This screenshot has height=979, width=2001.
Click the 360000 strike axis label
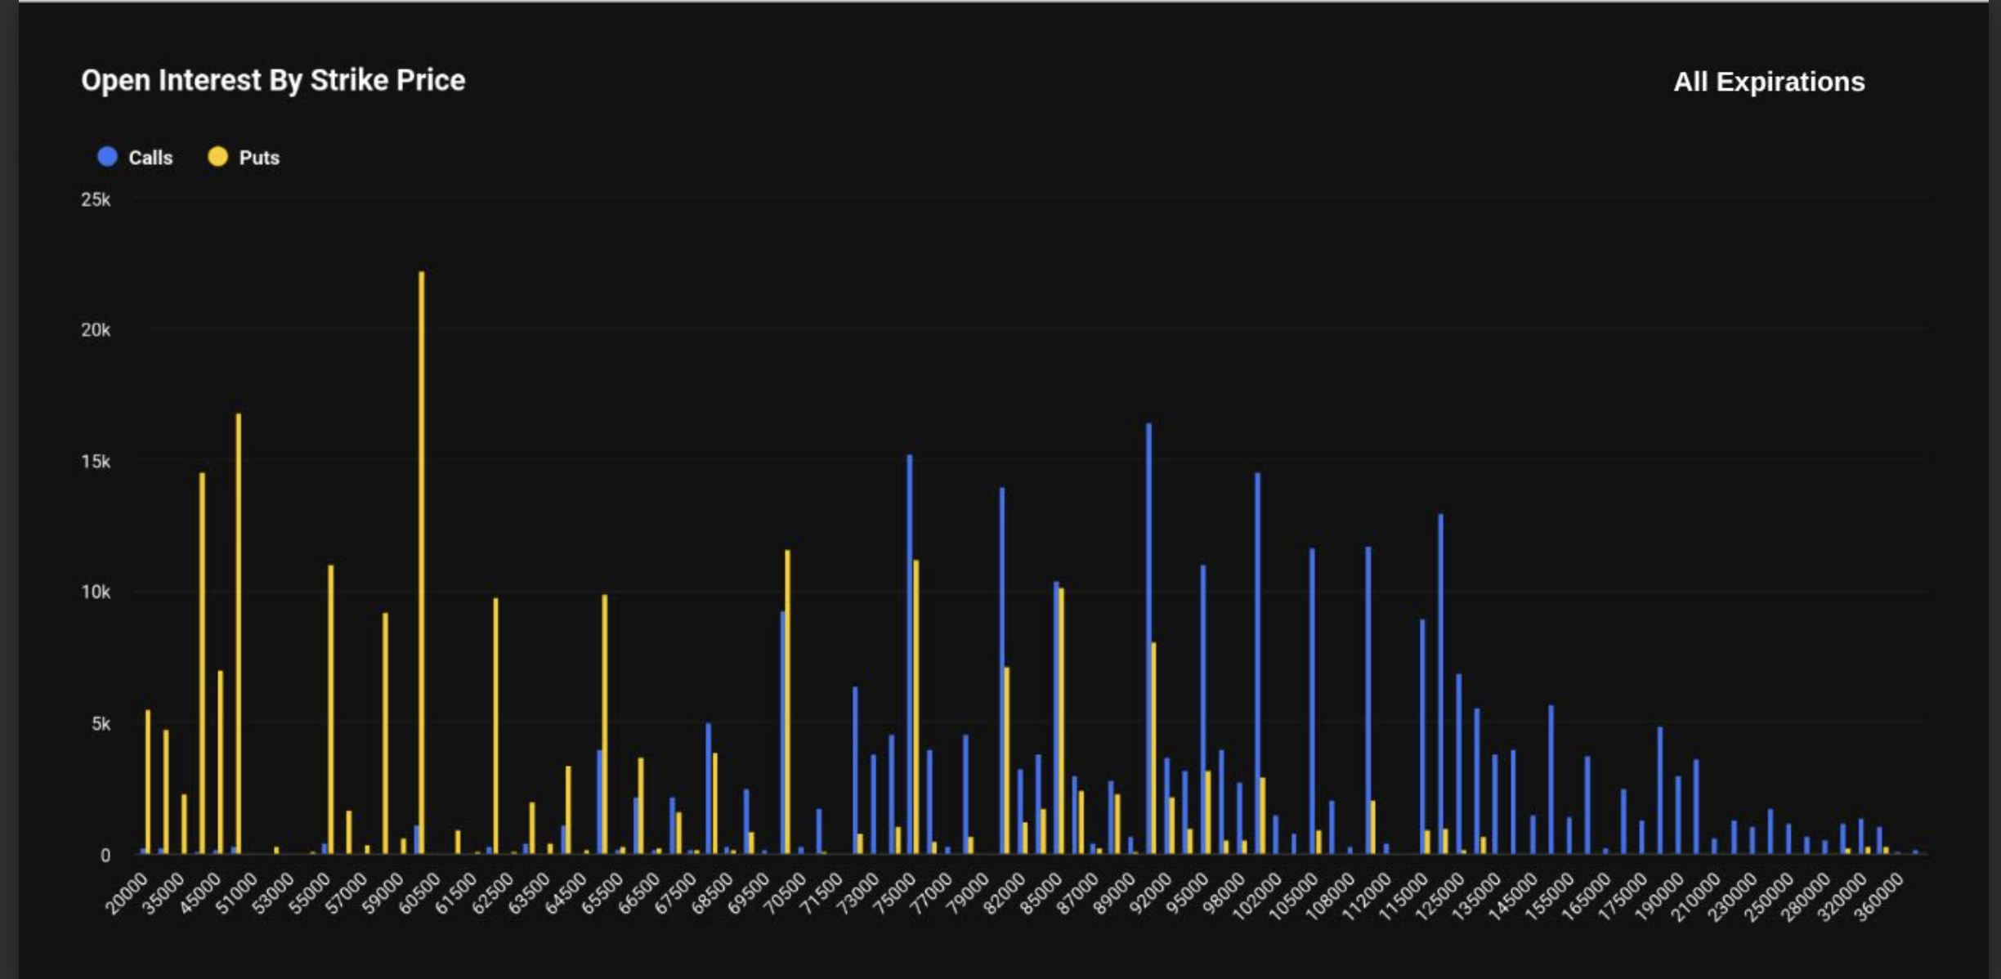pos(1878,897)
